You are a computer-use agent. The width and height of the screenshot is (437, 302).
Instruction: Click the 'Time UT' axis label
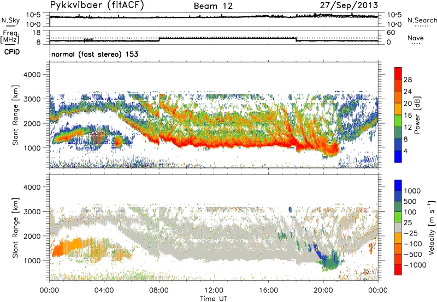[x=214, y=299]
